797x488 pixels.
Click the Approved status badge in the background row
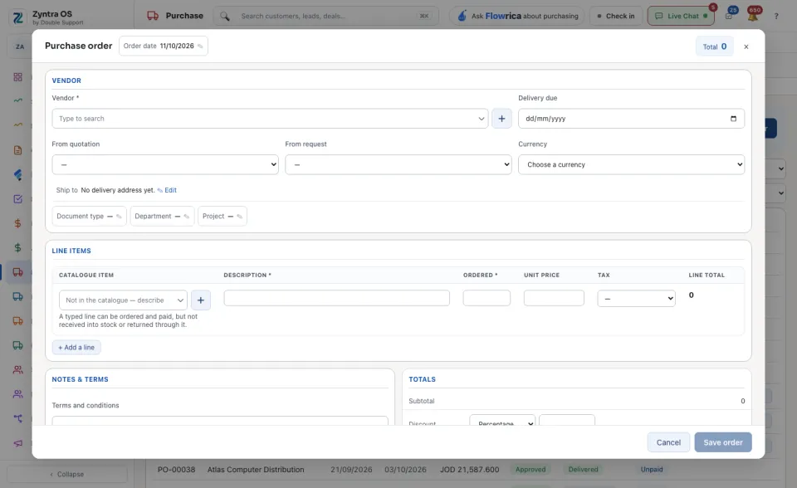click(x=531, y=470)
